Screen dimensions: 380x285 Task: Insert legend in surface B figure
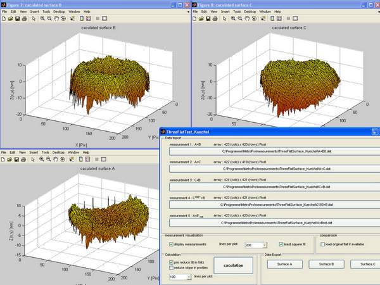pos(89,18)
